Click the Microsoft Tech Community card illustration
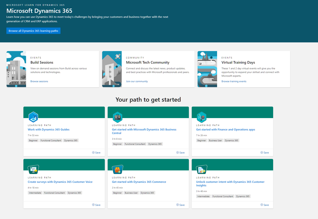 point(112,69)
